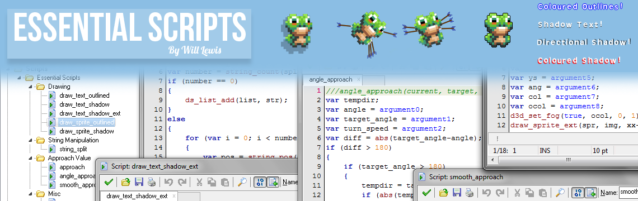638x201 pixels.
Task: Cut scissors icon in smooth_approach toolbar
Action: tap(517, 192)
